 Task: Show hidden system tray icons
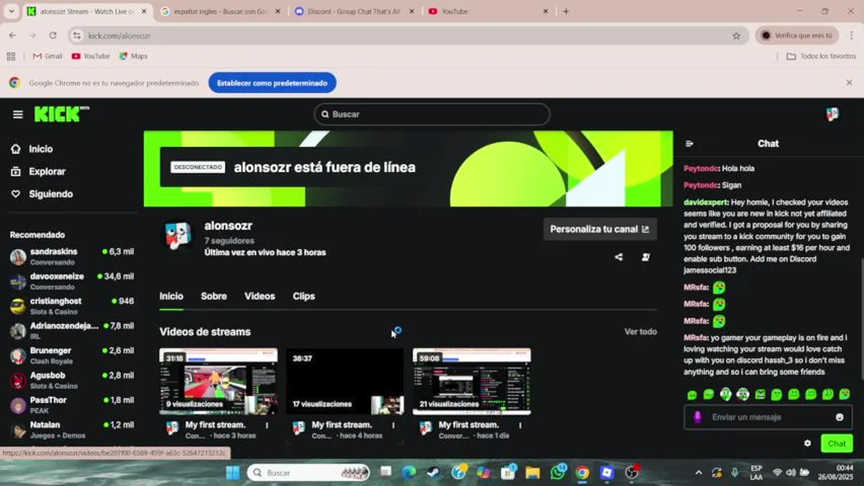(x=698, y=473)
